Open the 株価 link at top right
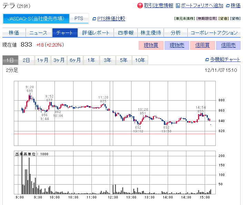Image resolution: width=244 pixels, height=205 pixels. pos(236,6)
